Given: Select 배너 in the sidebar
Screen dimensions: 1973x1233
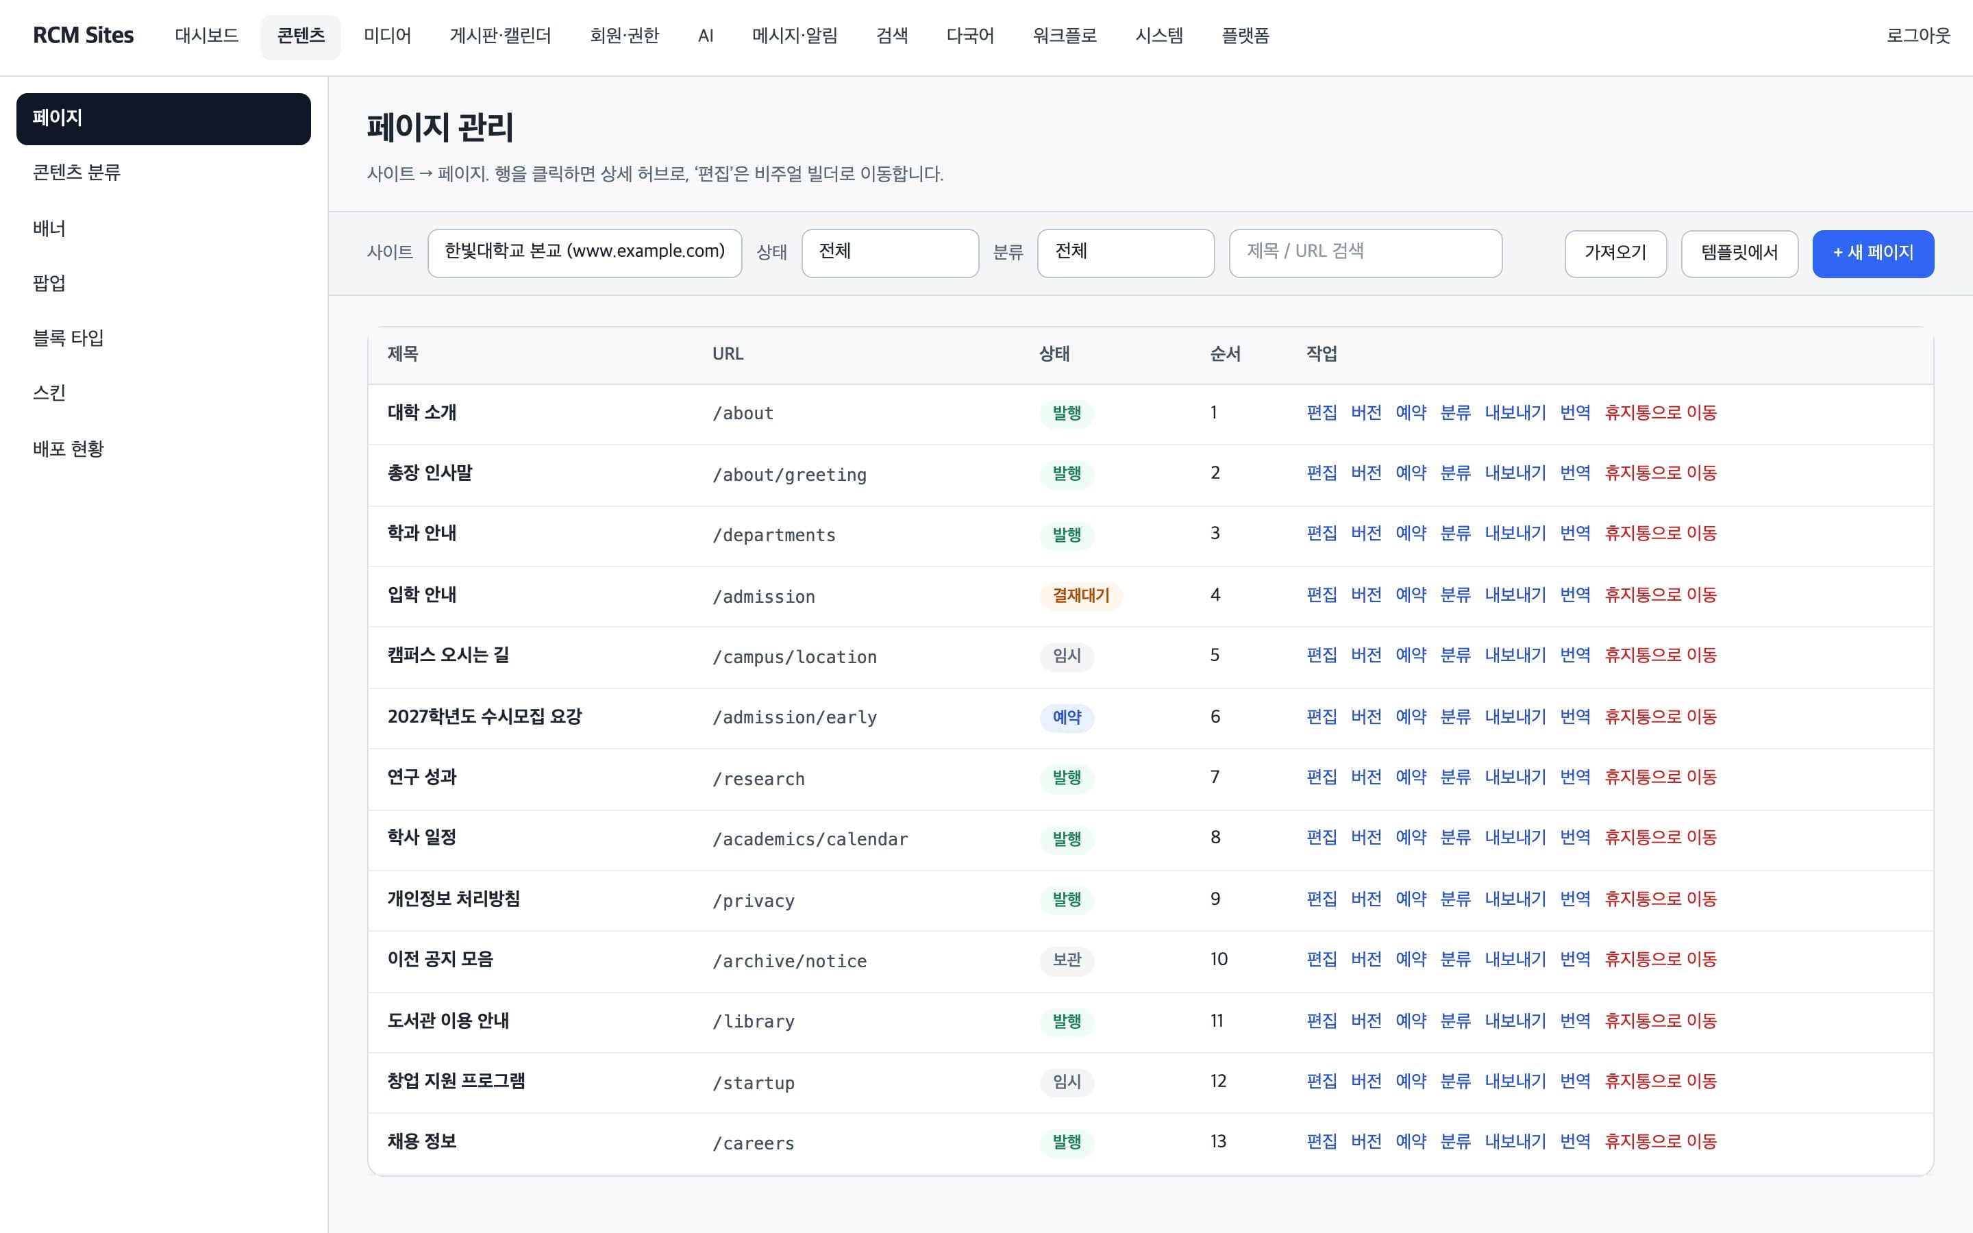Looking at the screenshot, I should pos(163,228).
